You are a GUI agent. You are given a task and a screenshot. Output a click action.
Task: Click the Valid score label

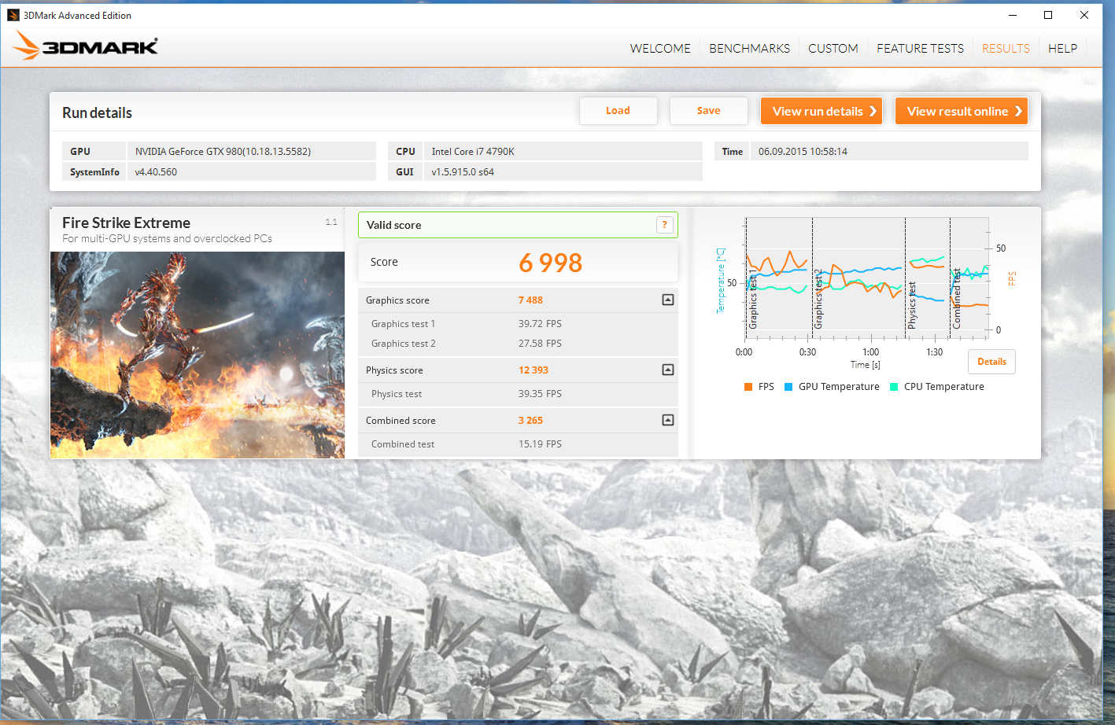click(393, 225)
